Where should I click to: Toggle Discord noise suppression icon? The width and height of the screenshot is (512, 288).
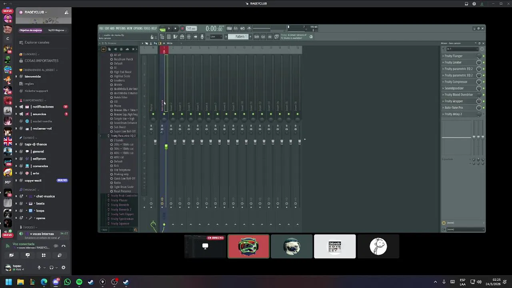tap(56, 246)
